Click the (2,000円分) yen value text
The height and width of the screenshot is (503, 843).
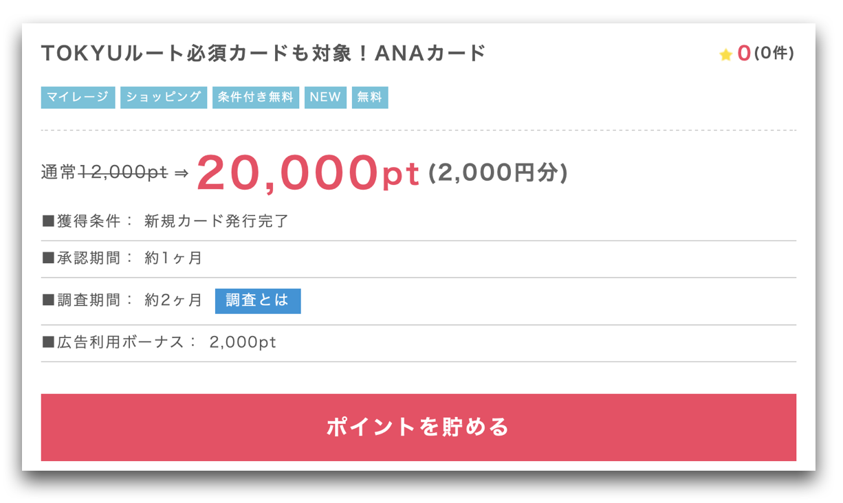point(498,173)
